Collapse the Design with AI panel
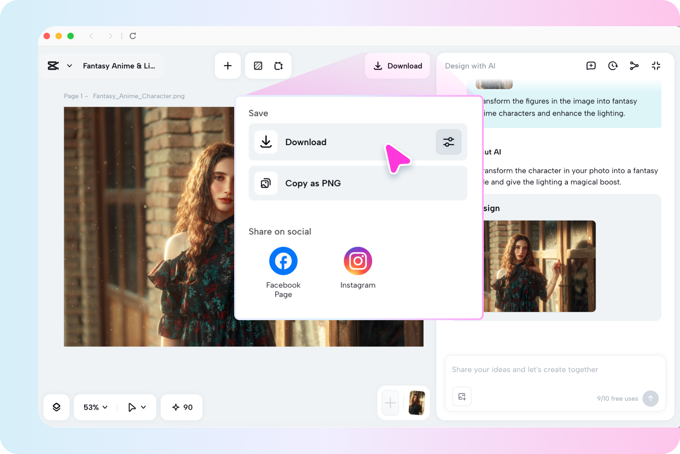The image size is (680, 454). click(656, 66)
